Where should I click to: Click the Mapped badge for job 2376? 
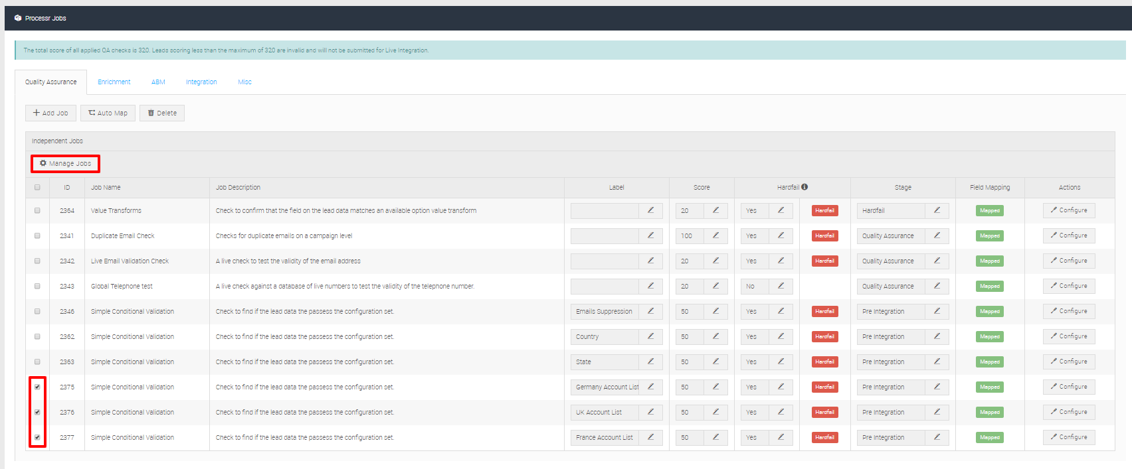[989, 412]
